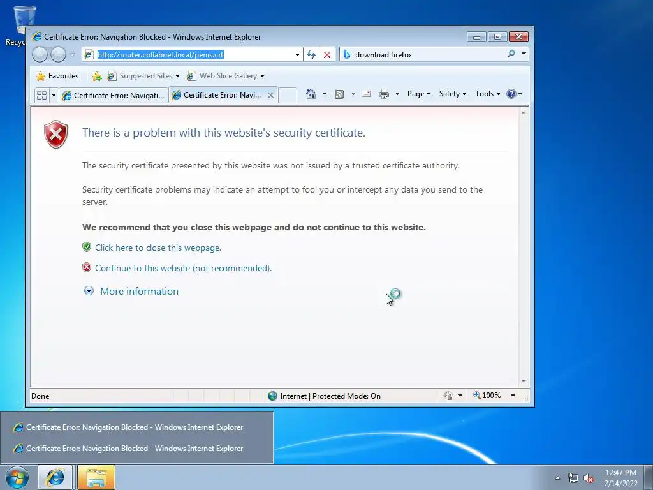Click the red Stop loading icon

tap(327, 55)
